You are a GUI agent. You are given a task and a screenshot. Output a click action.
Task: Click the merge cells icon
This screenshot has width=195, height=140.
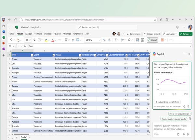[78, 40]
